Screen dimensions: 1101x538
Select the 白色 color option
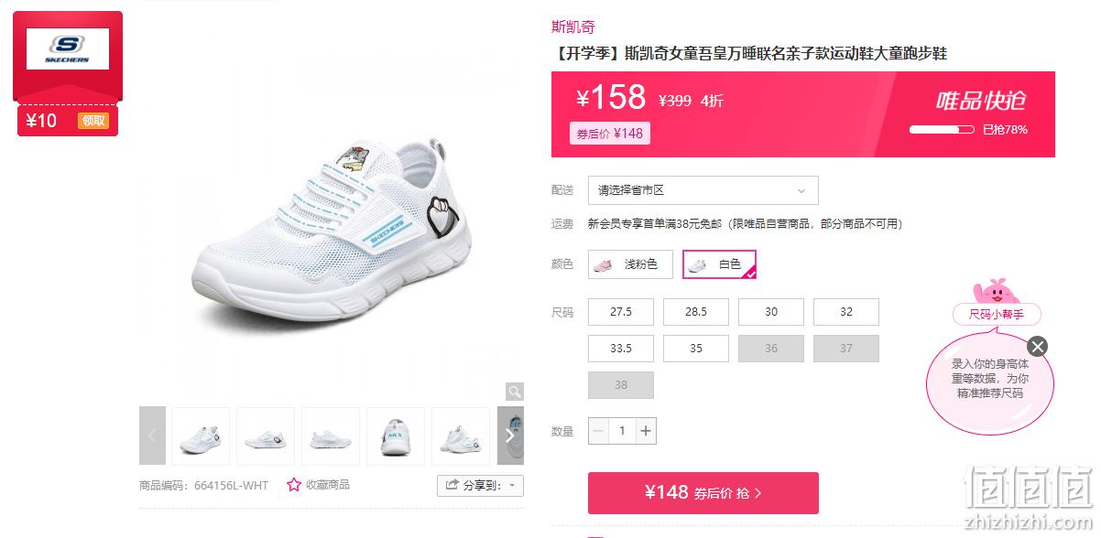[719, 264]
